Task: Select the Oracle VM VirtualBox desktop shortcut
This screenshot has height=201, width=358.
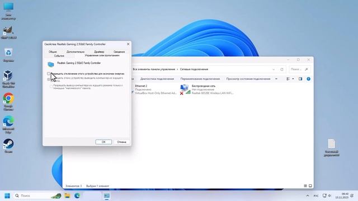Action: [x=8, y=79]
